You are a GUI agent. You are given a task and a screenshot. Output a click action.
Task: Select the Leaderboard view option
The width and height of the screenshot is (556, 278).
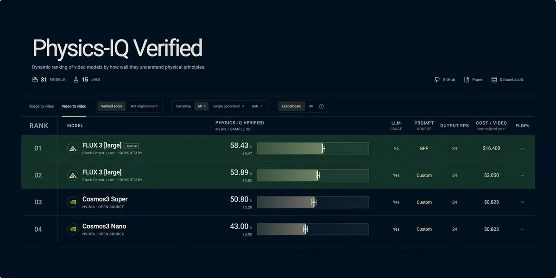click(291, 106)
